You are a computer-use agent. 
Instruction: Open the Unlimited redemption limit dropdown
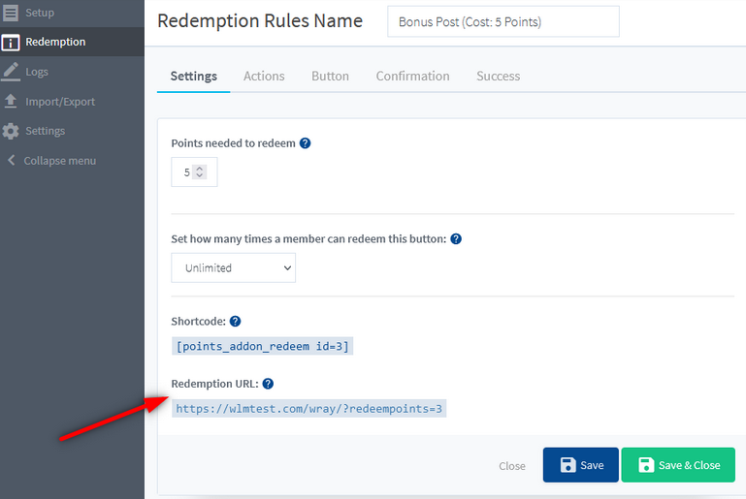coord(233,267)
